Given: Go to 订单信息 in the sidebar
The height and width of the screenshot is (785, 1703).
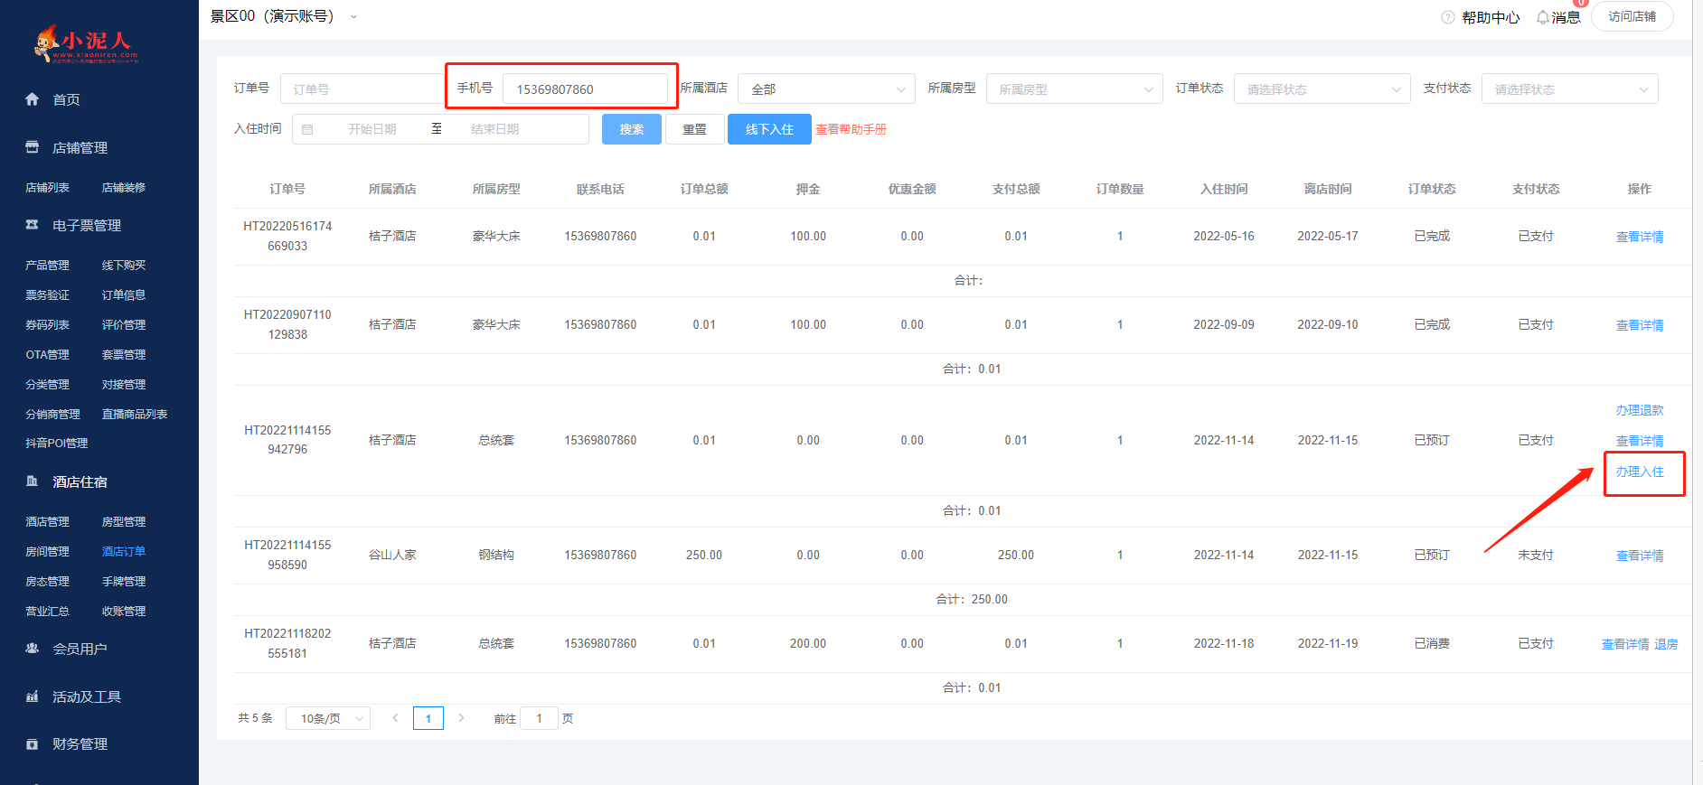Looking at the screenshot, I should pos(124,295).
